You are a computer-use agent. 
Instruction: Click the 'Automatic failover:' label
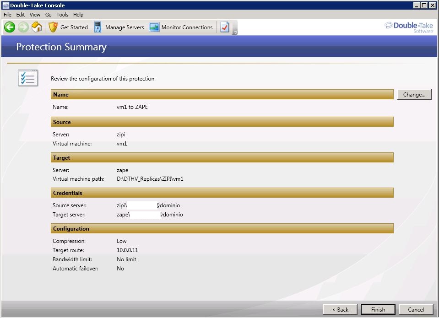(76, 269)
